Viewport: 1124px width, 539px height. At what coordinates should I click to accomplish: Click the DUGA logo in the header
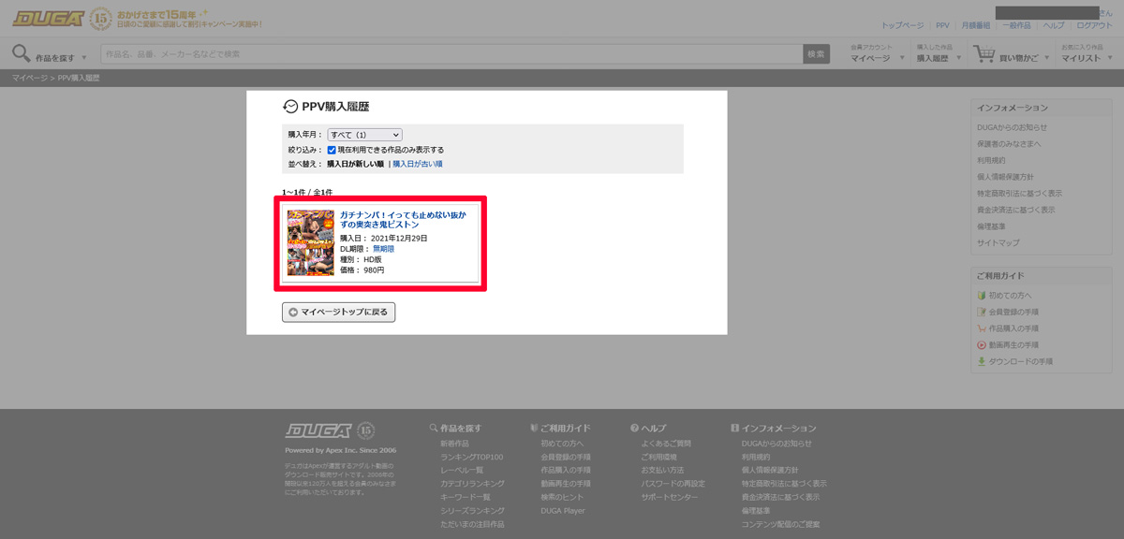[x=48, y=18]
